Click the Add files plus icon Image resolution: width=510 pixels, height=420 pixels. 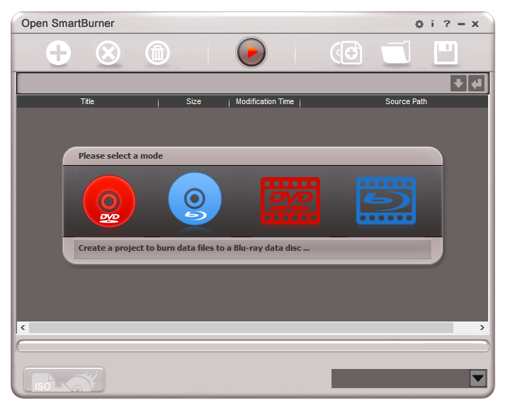58,52
